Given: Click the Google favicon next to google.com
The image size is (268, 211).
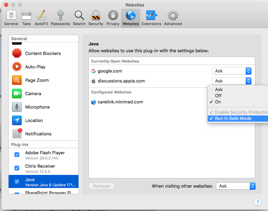Looking at the screenshot, I should [x=94, y=71].
